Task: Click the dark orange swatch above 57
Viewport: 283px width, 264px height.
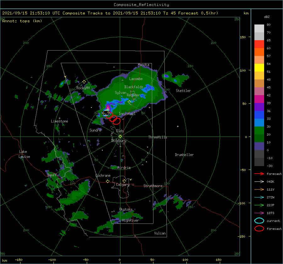Action: click(x=259, y=52)
